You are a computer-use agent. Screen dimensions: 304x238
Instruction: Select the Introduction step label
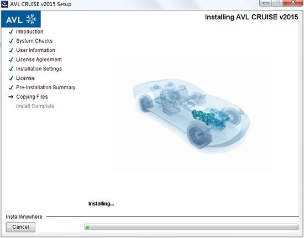[x=30, y=32]
